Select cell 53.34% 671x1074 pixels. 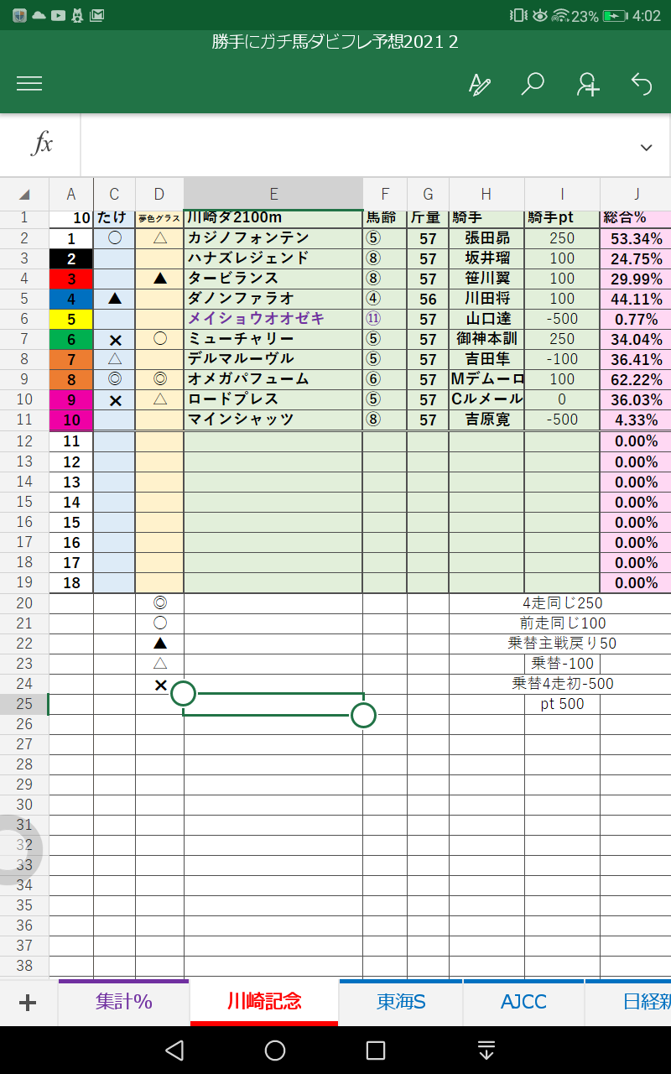point(636,238)
